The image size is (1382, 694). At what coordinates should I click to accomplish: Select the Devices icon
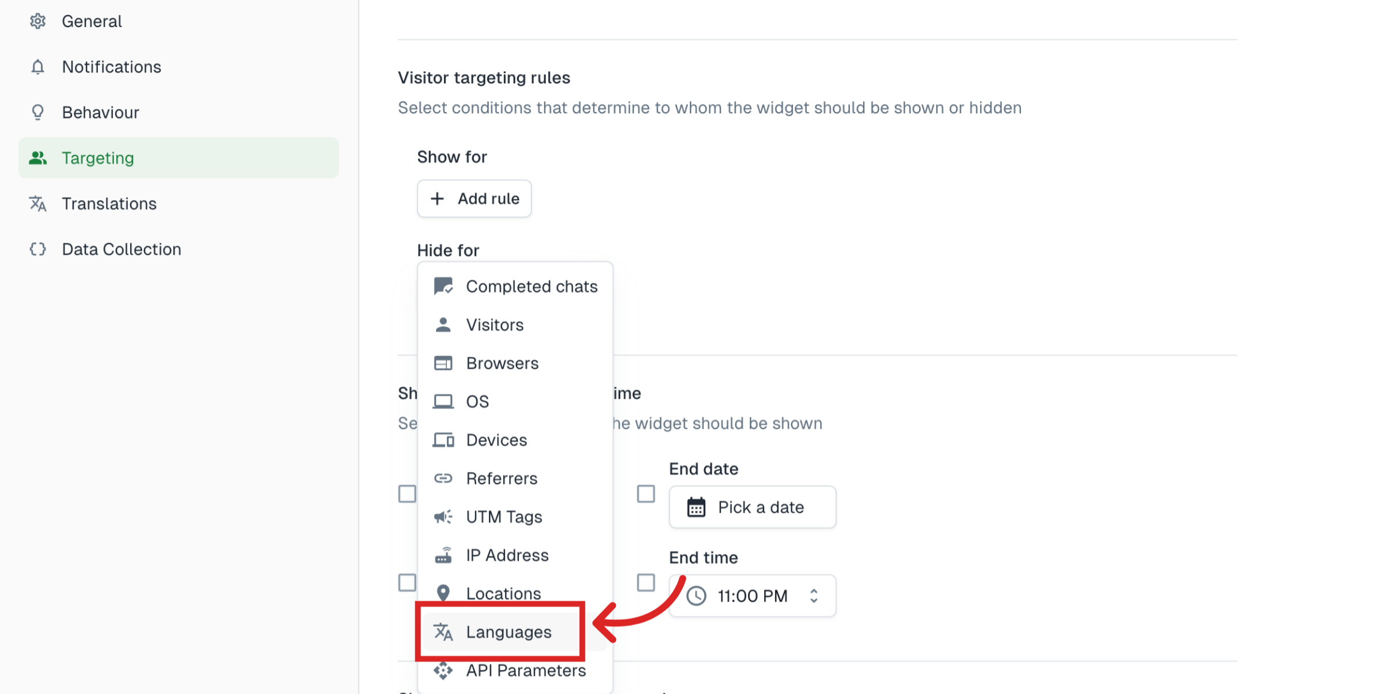(x=442, y=440)
